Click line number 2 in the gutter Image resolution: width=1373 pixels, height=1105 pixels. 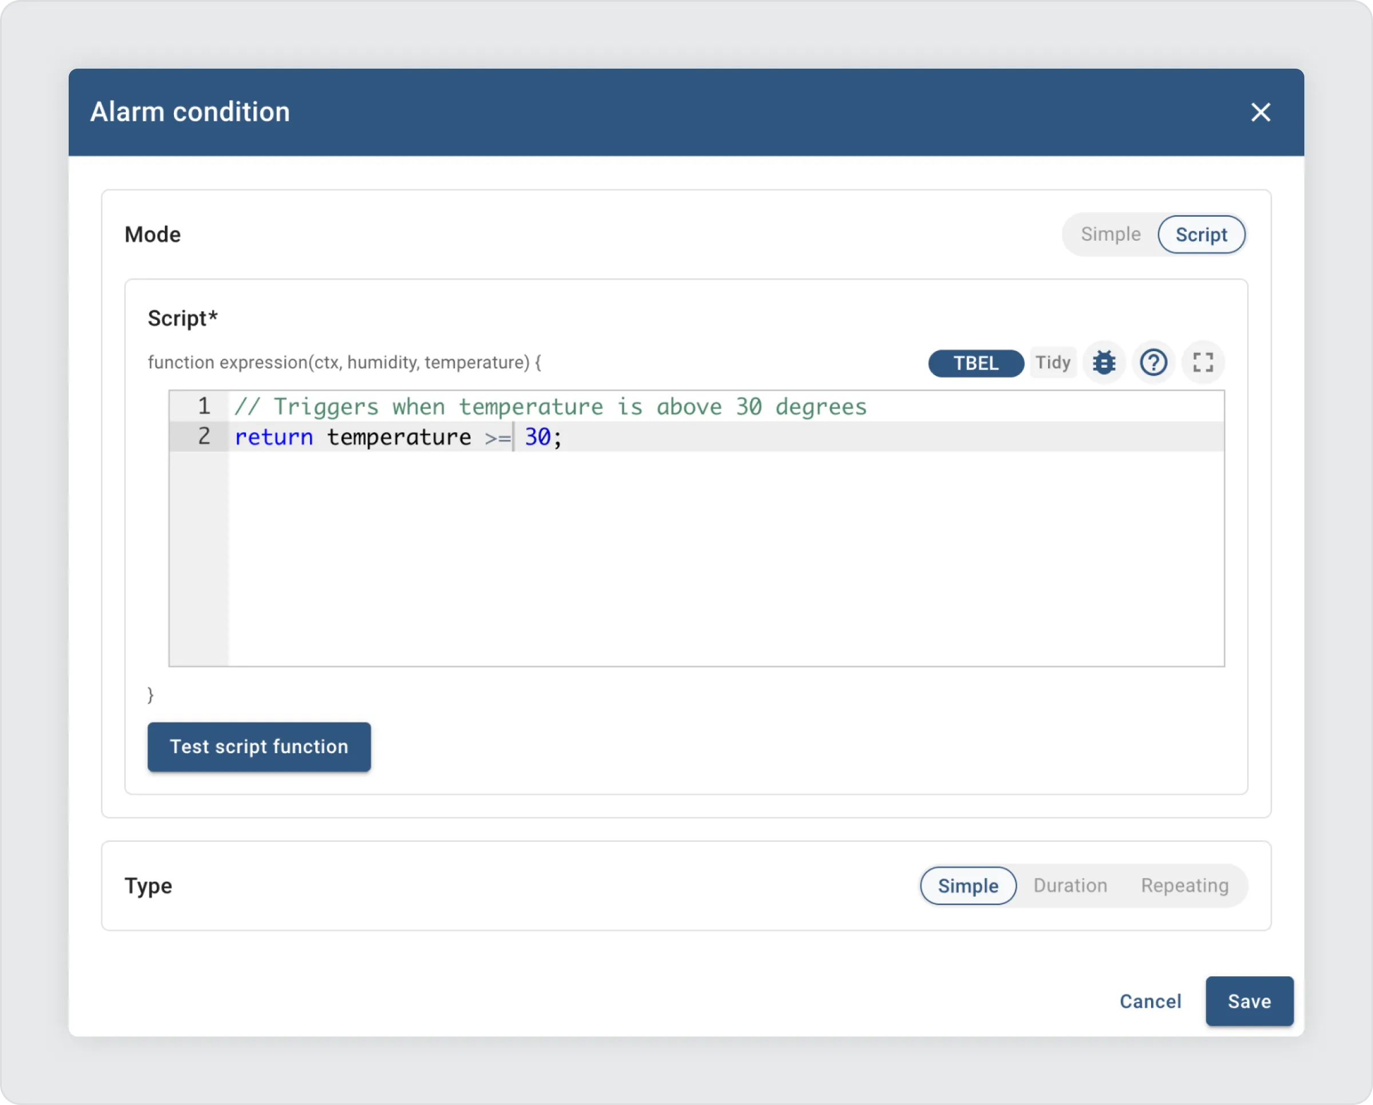coord(204,436)
